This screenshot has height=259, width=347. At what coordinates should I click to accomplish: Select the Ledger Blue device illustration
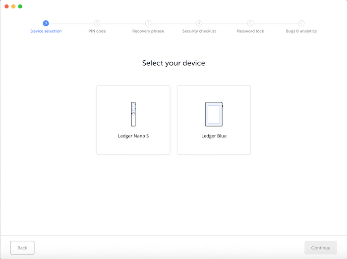click(x=214, y=114)
